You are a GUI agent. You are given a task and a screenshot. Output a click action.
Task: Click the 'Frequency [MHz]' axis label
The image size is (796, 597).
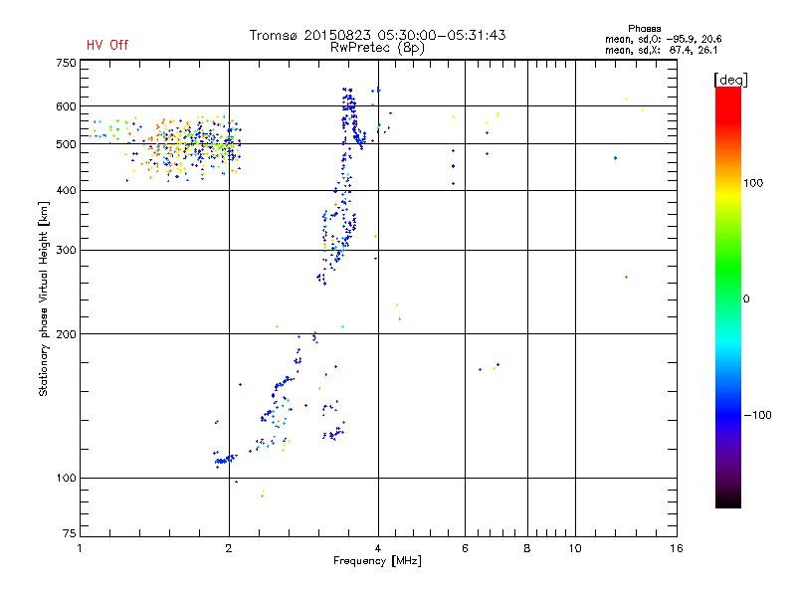tap(377, 561)
